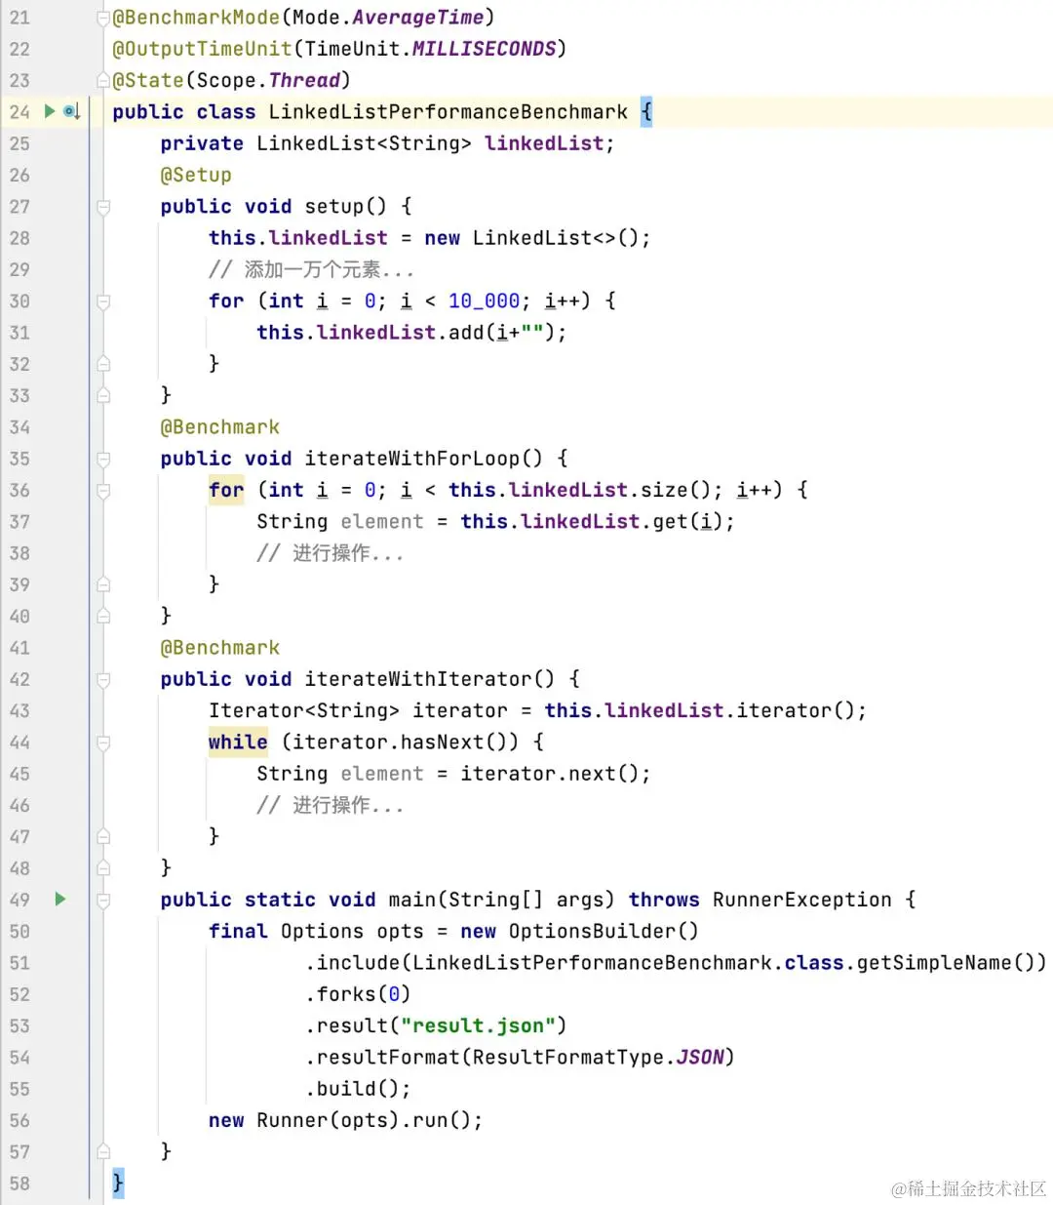Screen dimensions: 1053x1205
Task: Click iterateWithForLoop method name
Action: coord(424,459)
